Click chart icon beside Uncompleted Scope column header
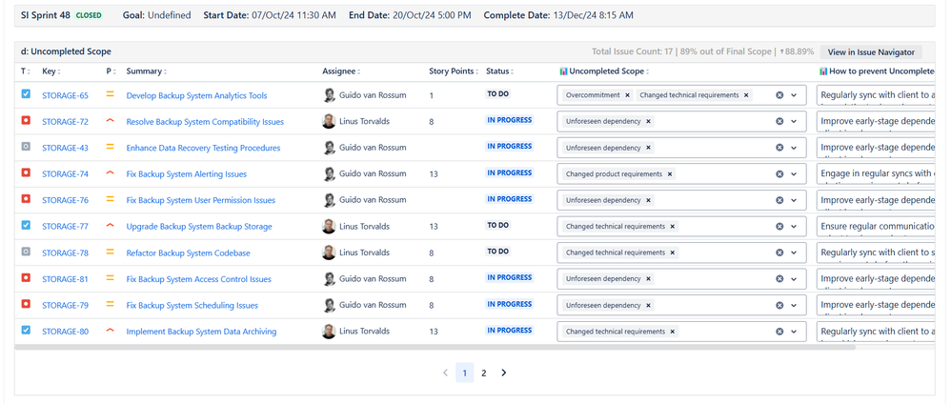951x404 pixels. (x=563, y=71)
